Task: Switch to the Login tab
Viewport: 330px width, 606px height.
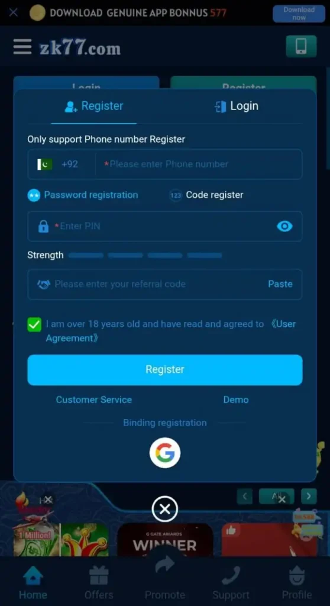Action: click(236, 107)
